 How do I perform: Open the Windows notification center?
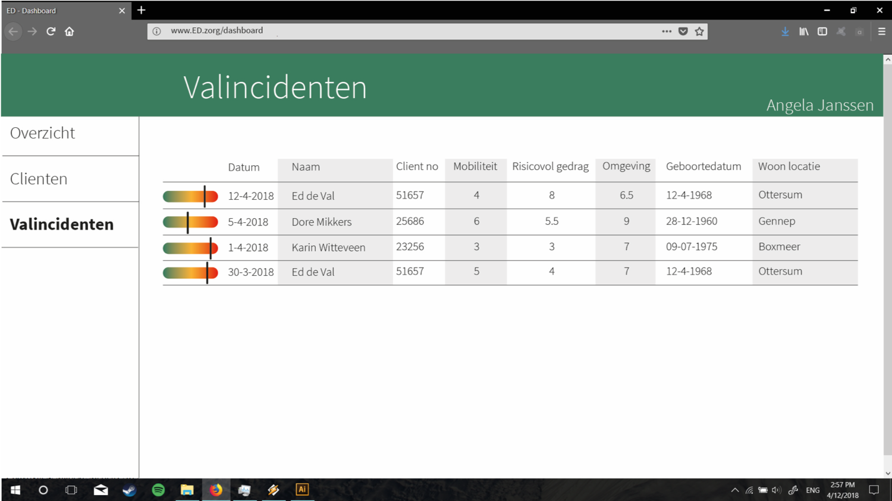point(874,490)
